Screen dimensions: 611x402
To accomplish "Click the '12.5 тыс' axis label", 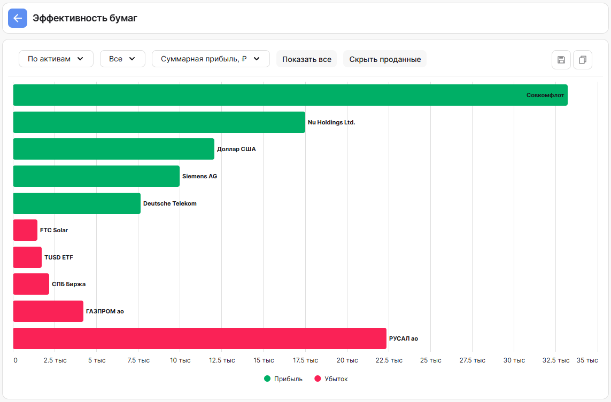I will point(222,360).
